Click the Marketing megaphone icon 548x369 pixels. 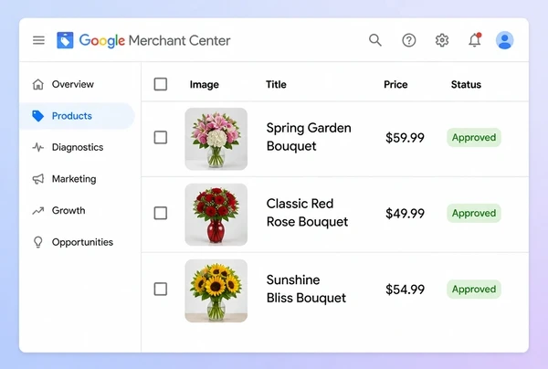38,179
